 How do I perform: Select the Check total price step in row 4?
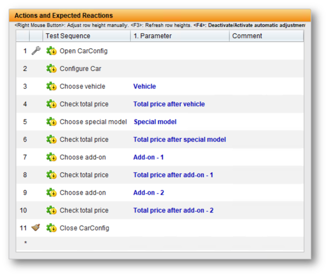tap(84, 104)
